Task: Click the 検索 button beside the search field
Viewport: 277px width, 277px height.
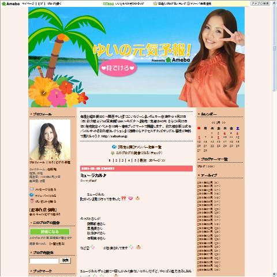Action: 65,261
